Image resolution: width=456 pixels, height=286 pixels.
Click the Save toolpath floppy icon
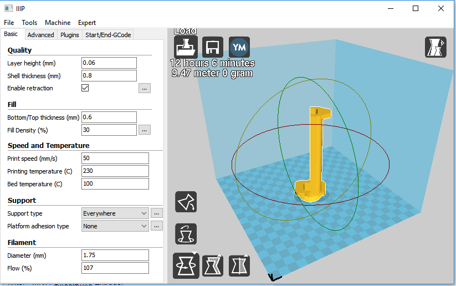tap(213, 47)
